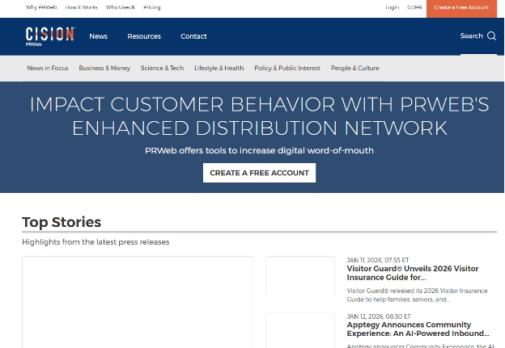505x348 pixels.
Task: Expand the Science & Tech category
Action: 162,69
